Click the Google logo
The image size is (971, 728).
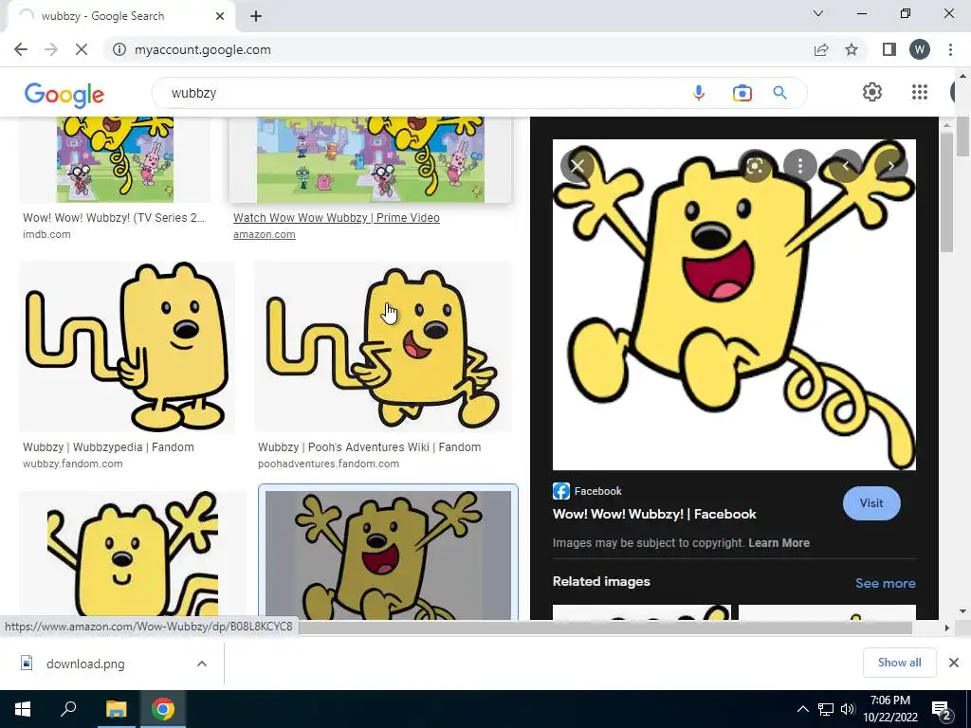(64, 95)
